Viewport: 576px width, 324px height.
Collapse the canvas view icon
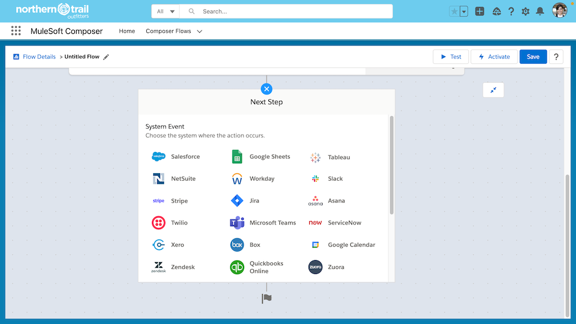pos(493,90)
